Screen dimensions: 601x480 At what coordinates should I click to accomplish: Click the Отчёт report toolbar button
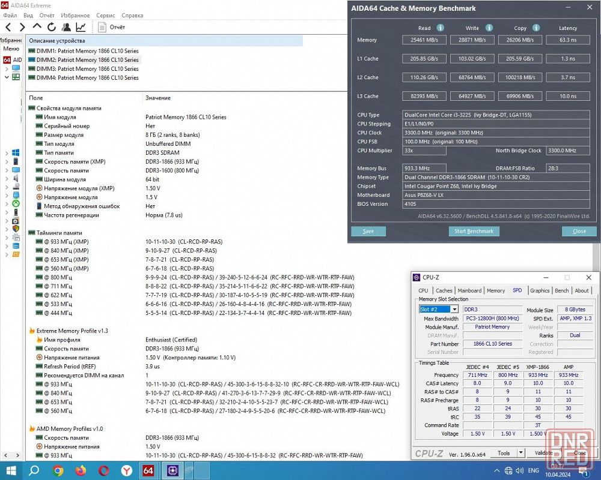click(x=112, y=27)
